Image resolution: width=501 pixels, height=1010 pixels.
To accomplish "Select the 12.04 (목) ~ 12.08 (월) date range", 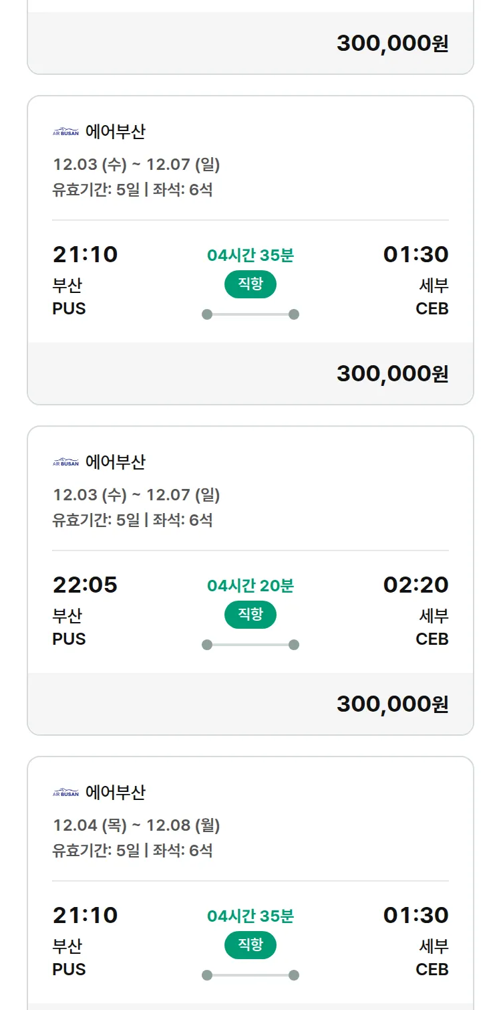I will click(136, 825).
